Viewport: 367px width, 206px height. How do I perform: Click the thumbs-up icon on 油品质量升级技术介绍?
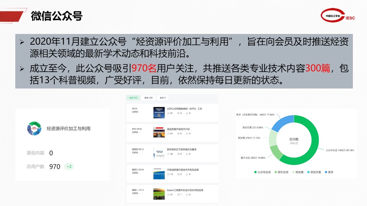click(187, 134)
